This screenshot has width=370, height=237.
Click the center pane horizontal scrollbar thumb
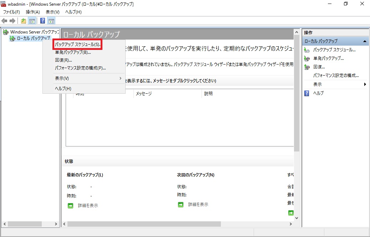(144, 224)
